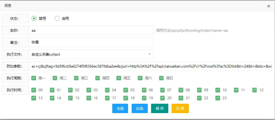Uncheck the 00 hour checkbox
This screenshot has height=120, width=275.
click(x=34, y=90)
